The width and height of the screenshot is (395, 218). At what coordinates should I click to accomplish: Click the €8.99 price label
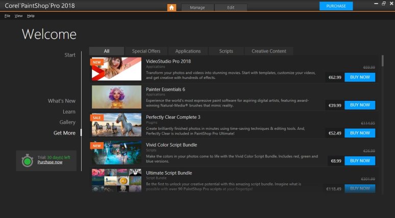click(336, 161)
